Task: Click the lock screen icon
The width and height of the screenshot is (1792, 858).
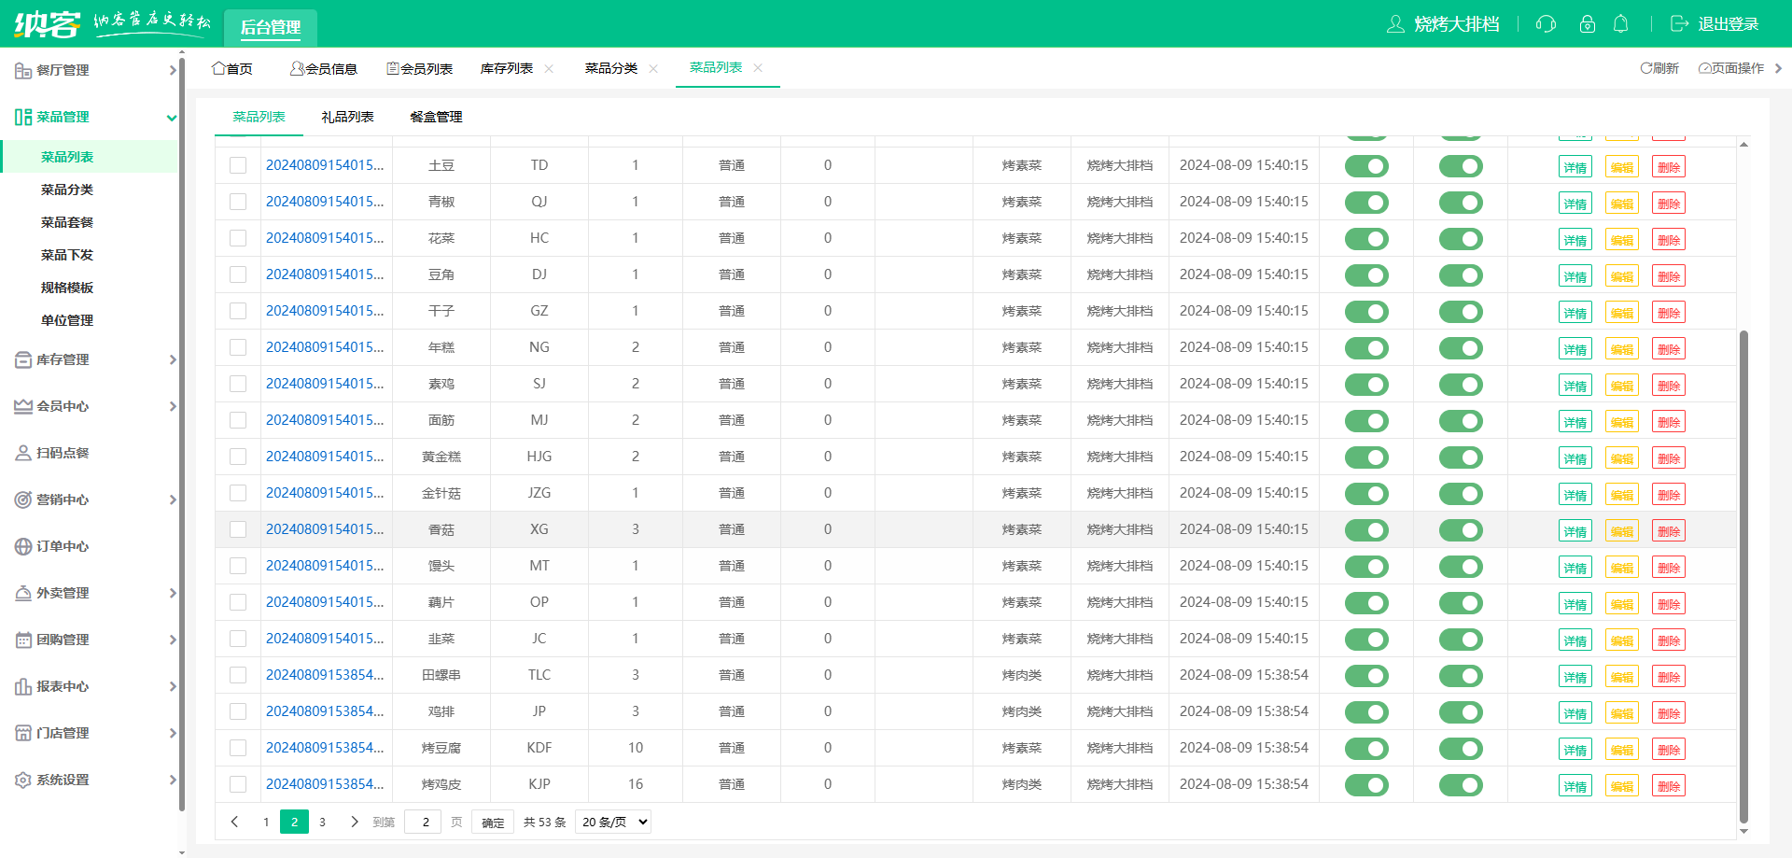Action: (x=1587, y=24)
